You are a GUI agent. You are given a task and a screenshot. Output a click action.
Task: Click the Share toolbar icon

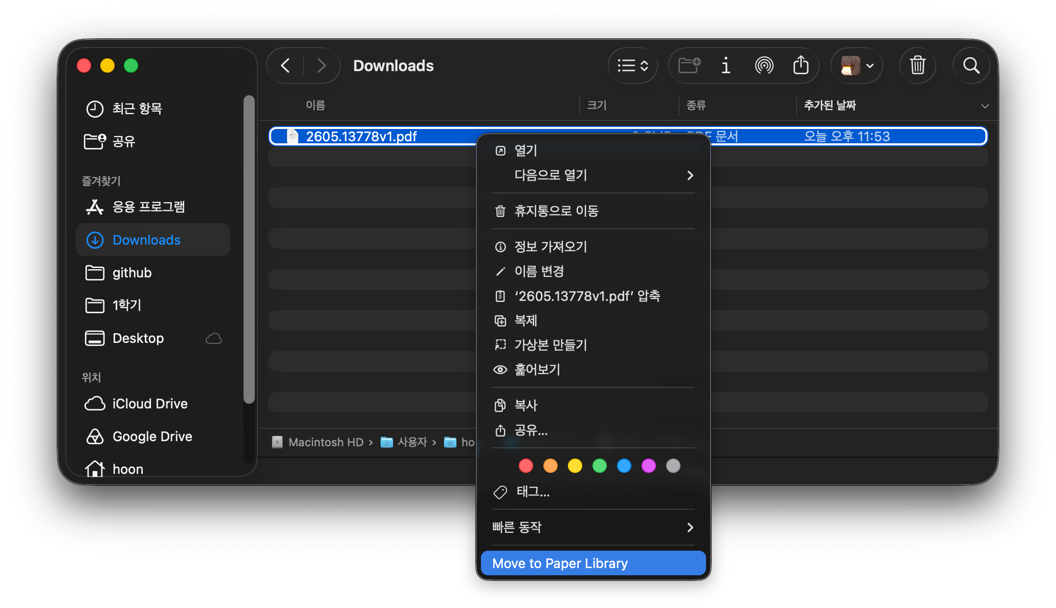pos(801,66)
